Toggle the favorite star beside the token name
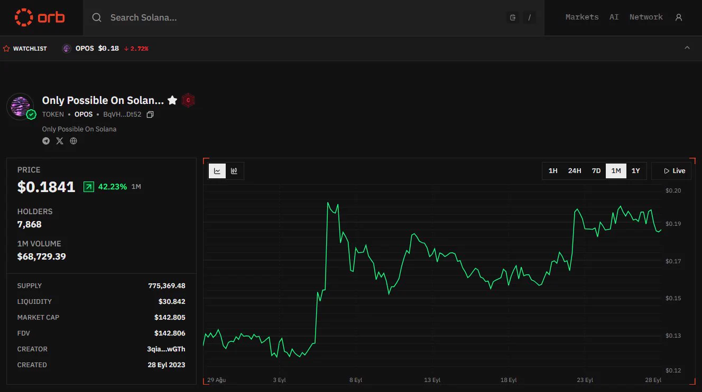702x392 pixels. 172,100
